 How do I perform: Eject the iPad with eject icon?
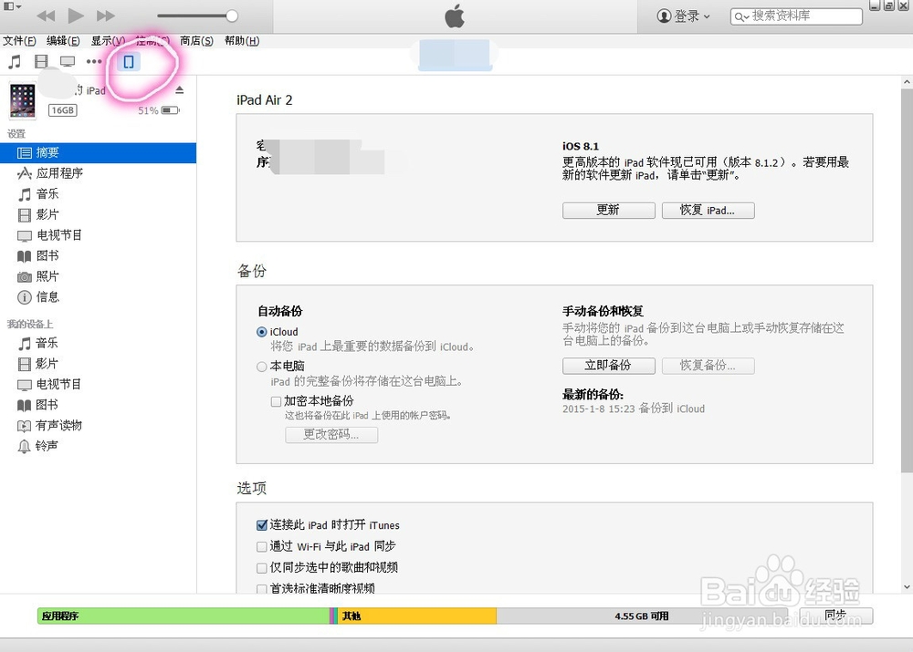[179, 89]
